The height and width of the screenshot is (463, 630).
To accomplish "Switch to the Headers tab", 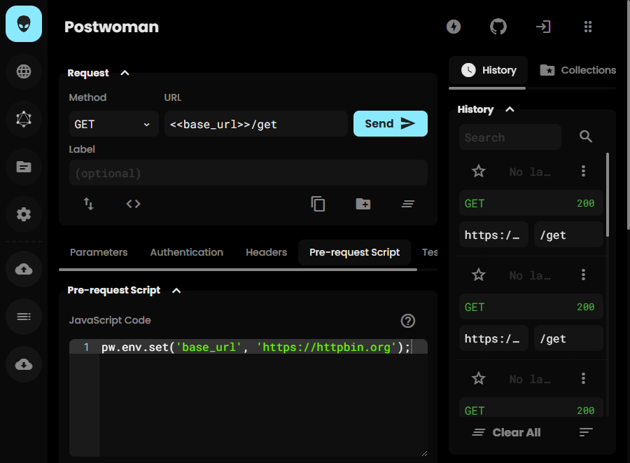I will 267,252.
